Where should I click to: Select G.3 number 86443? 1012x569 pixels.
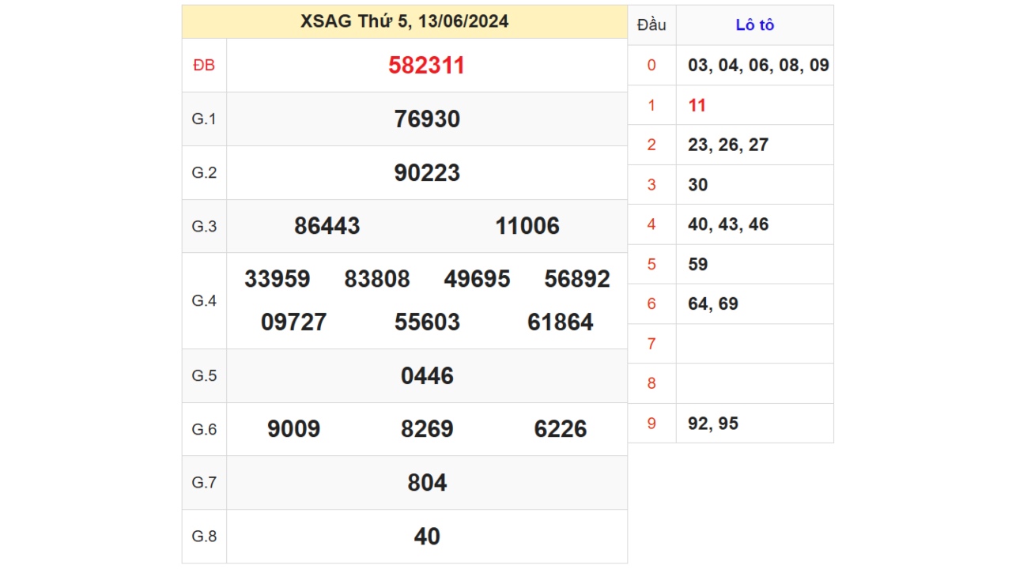(x=327, y=226)
